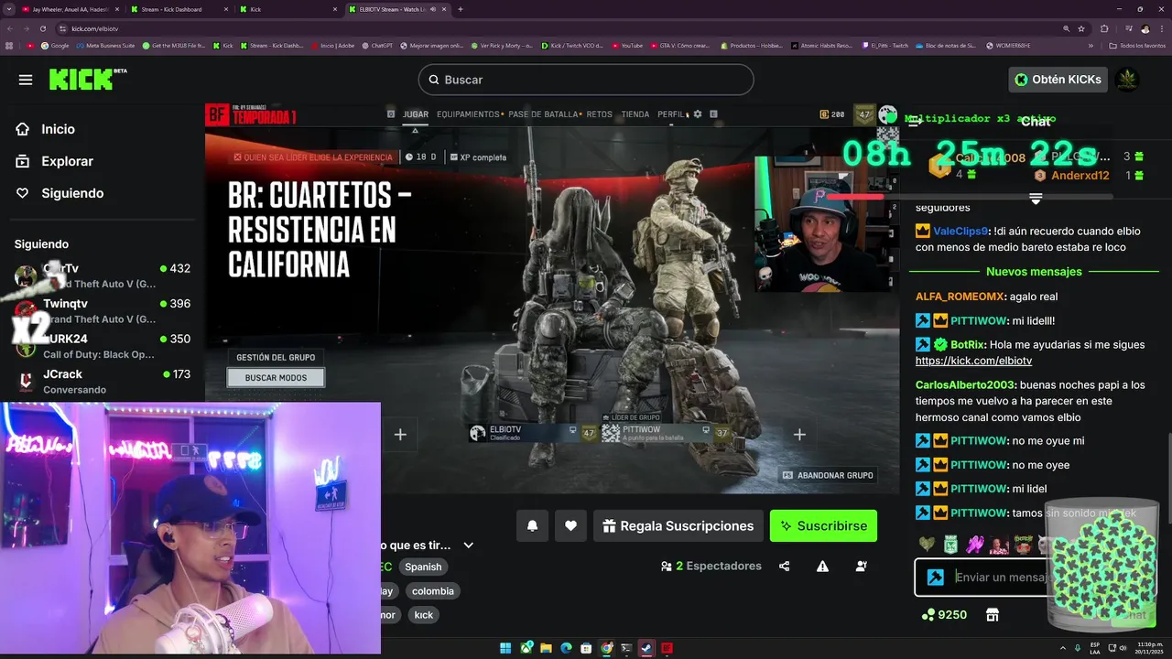This screenshot has width=1172, height=659.
Task: Insert the pink quick emote
Action: [974, 544]
